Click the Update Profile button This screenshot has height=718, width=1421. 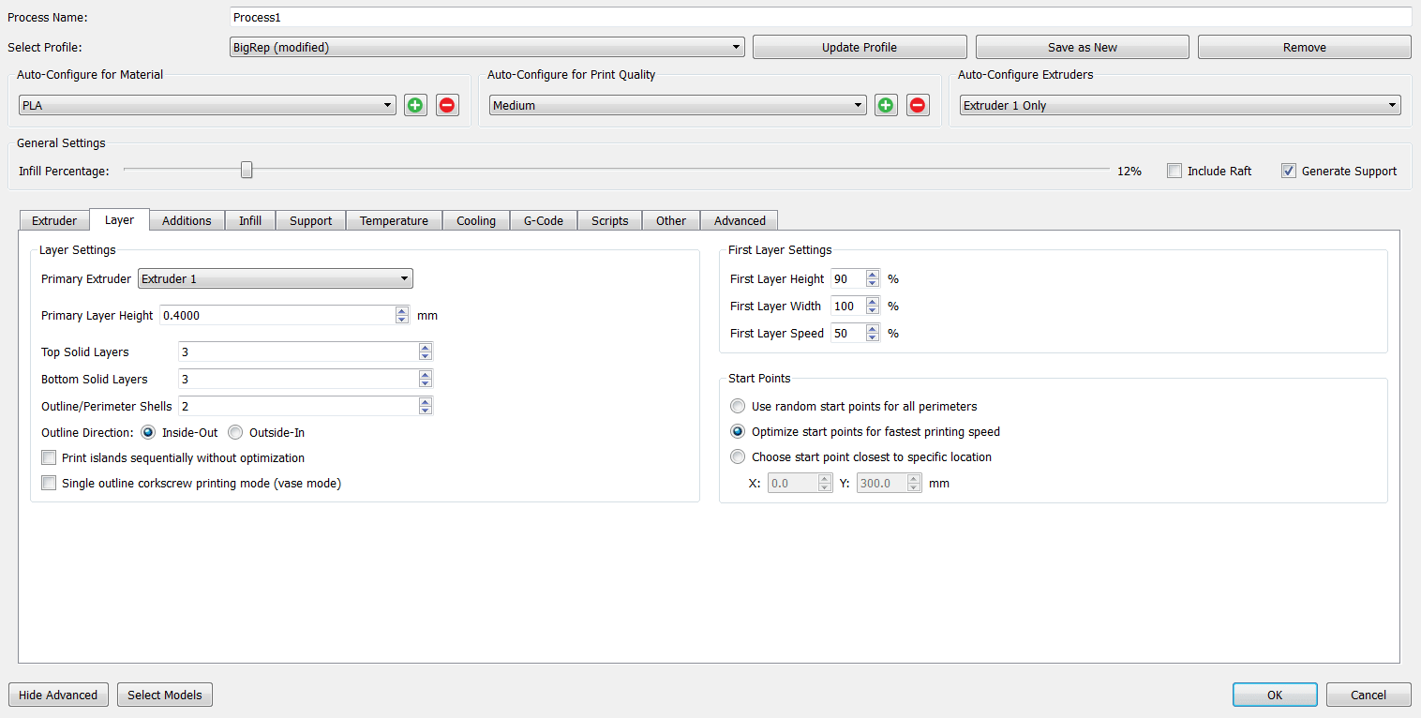tap(859, 48)
